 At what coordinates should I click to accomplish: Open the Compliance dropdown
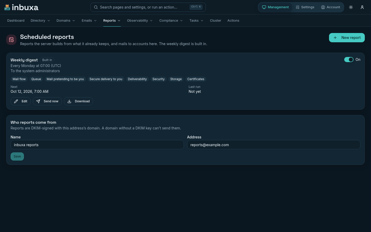click(x=171, y=21)
